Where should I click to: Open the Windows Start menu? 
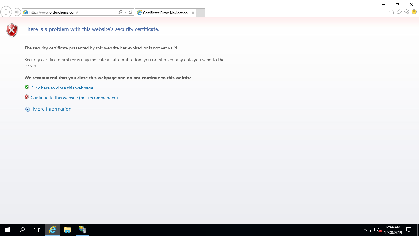(x=7, y=230)
